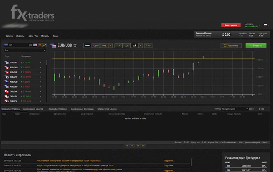Open the Anonim account dropdown
The image size is (273, 172).
click(x=252, y=25)
